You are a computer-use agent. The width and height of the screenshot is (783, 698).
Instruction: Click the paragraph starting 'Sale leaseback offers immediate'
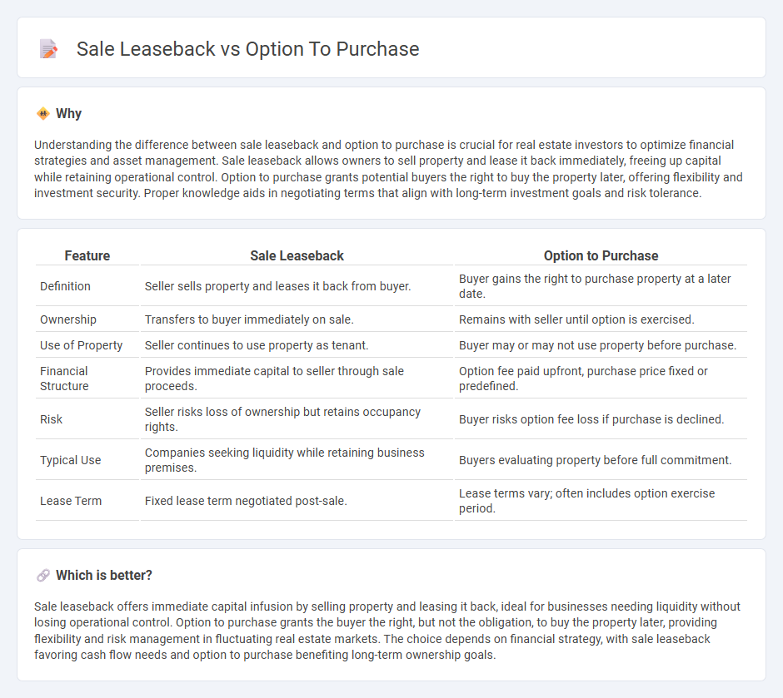point(387,631)
